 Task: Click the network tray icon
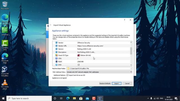click(154, 98)
